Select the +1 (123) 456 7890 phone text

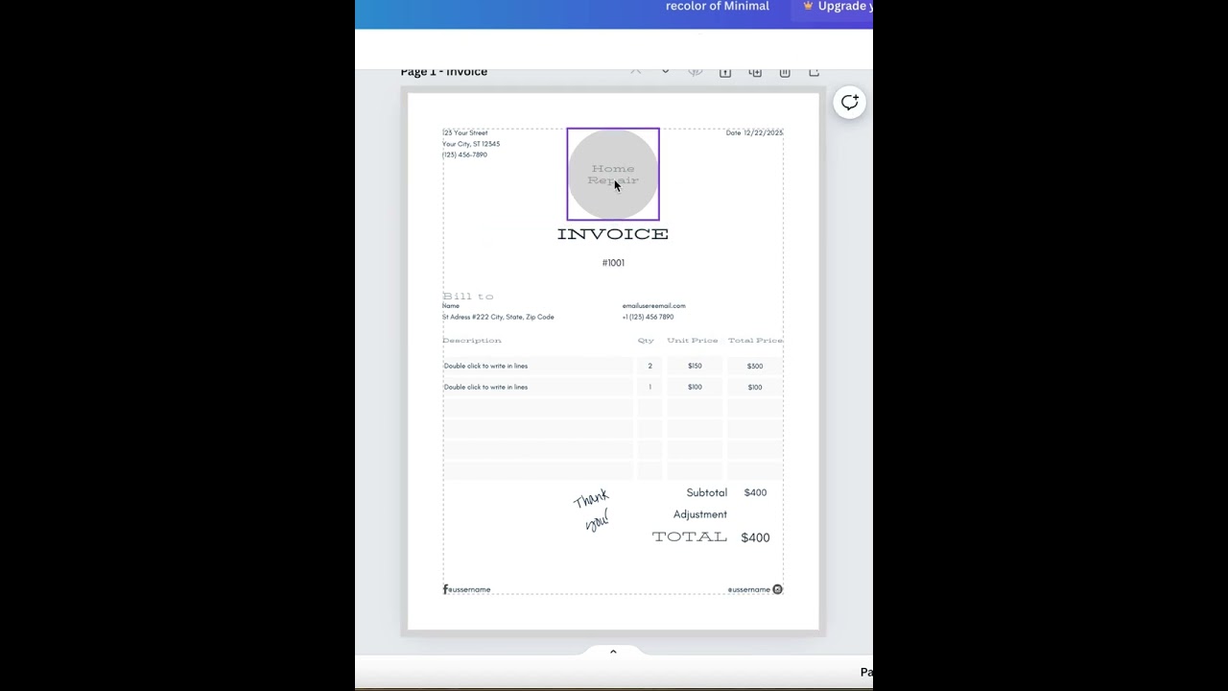[648, 317]
